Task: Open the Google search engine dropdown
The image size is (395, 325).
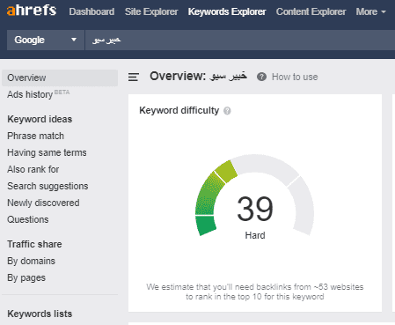Action: click(x=46, y=40)
